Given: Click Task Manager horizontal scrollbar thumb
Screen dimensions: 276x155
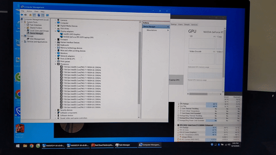Looking at the screenshot, I should tap(198, 94).
